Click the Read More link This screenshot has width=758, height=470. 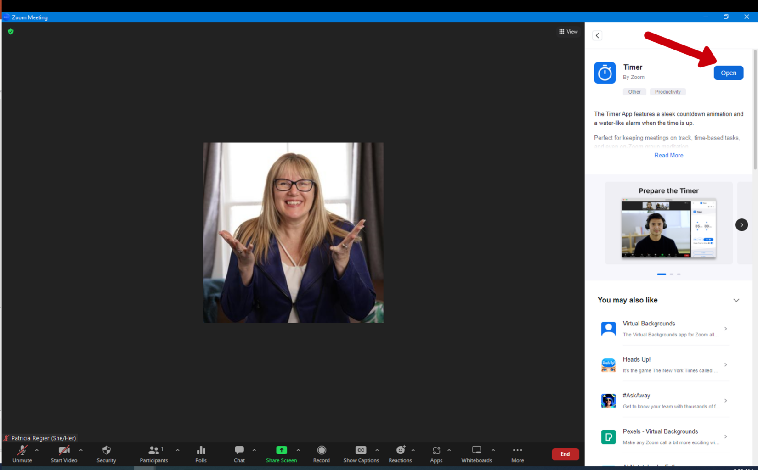[668, 156]
